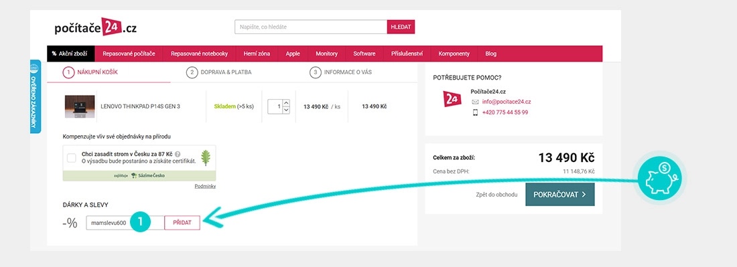This screenshot has height=267, width=737.
Task: Click the Zpět do obchodu link
Action: tap(497, 195)
